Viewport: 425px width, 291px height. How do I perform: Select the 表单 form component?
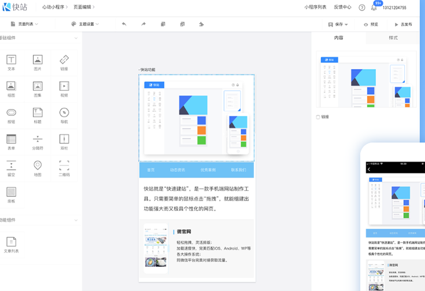click(x=11, y=142)
